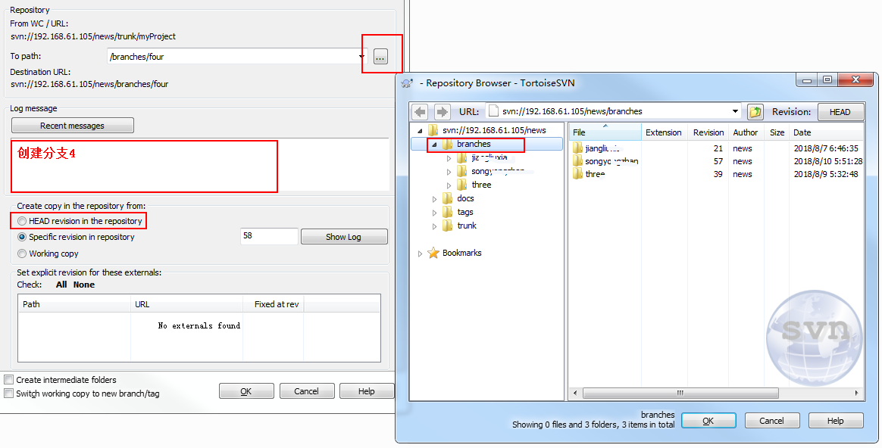Collapse the branches tree node
This screenshot has width=882, height=448.
point(434,145)
